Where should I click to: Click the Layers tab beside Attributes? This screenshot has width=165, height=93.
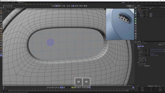pyautogui.click(x=143, y=42)
